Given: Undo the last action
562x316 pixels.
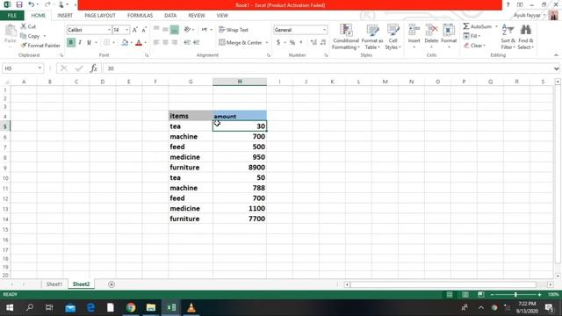Looking at the screenshot, I should [32, 4].
